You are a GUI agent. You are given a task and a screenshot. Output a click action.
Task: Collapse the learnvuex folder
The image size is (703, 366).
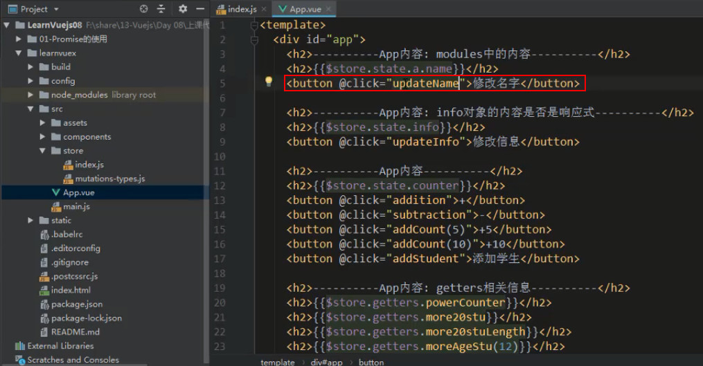pos(19,53)
